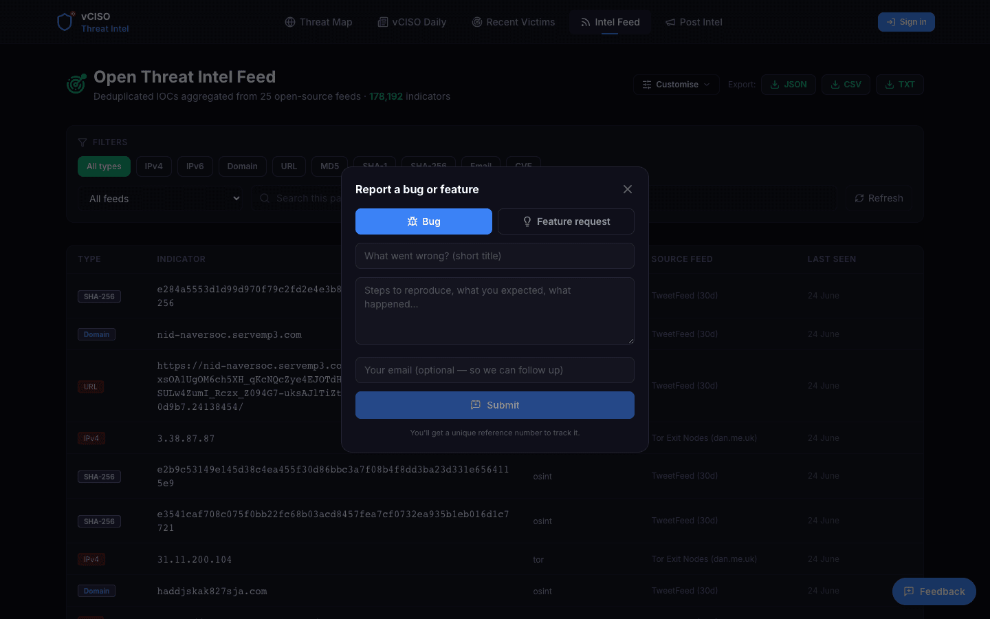
Task: Click the Filters funnel icon
Action: [82, 142]
